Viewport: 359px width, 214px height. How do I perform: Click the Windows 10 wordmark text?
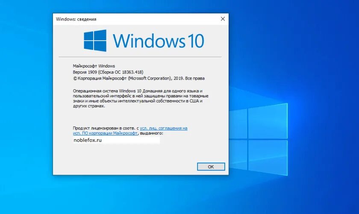[x=159, y=41]
